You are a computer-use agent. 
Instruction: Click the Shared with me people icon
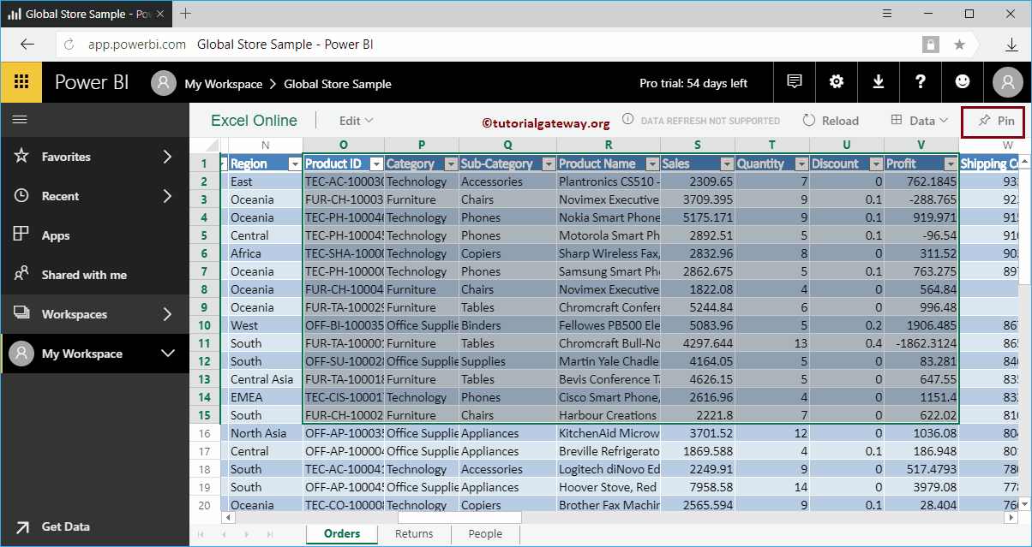tap(21, 274)
